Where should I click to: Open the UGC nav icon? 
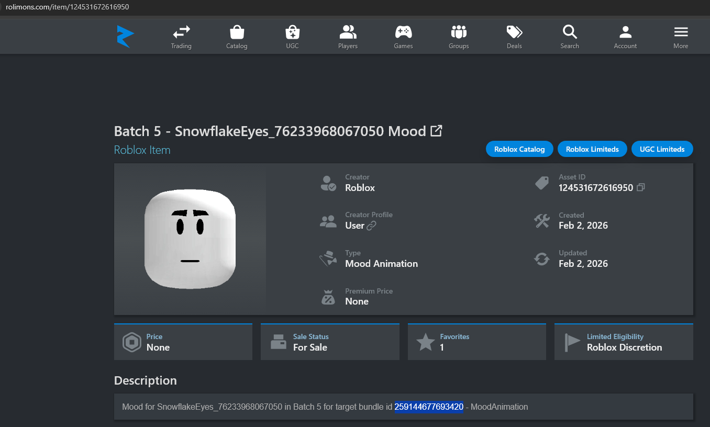(292, 32)
